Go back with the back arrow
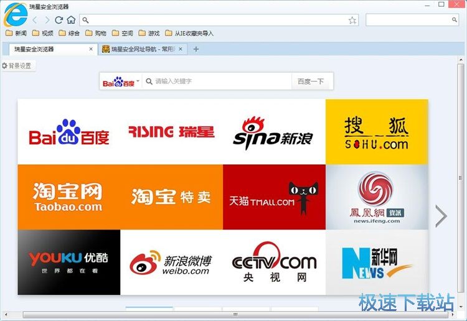 click(35, 20)
